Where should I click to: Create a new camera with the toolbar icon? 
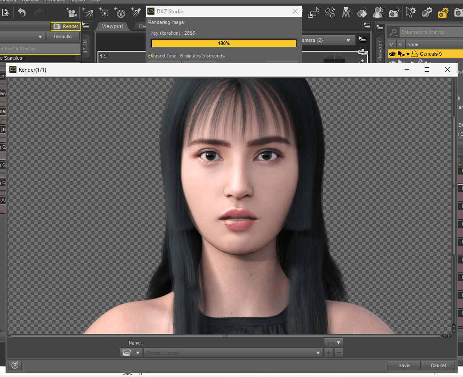tap(71, 13)
